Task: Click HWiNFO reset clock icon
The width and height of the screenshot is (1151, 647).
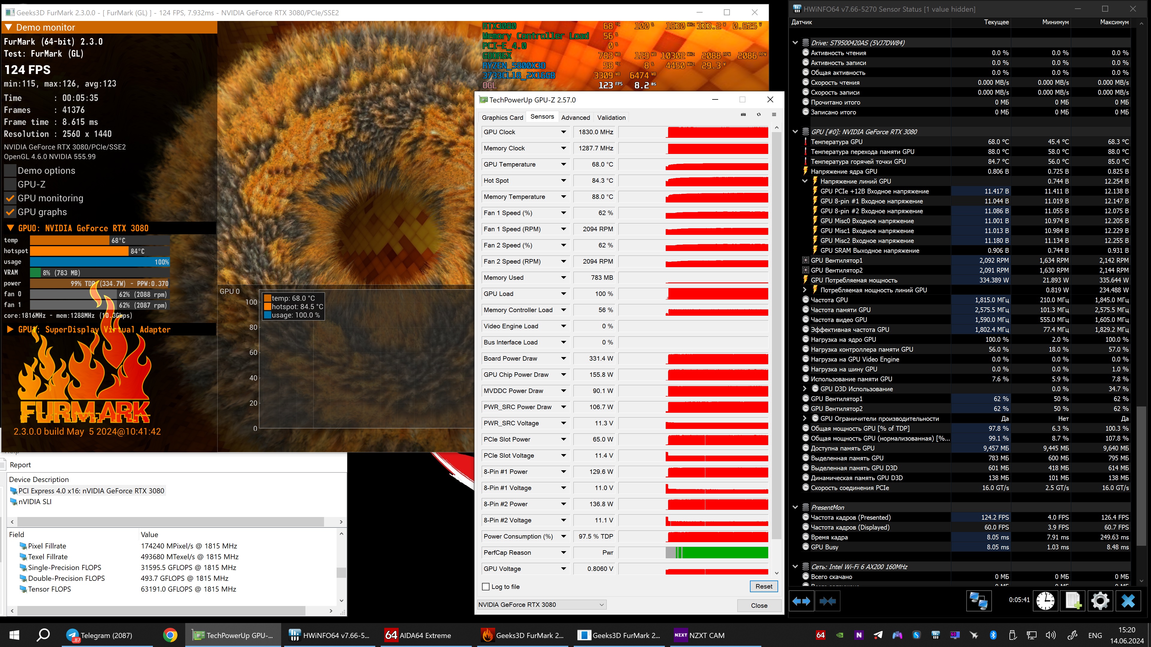Action: pos(1045,601)
